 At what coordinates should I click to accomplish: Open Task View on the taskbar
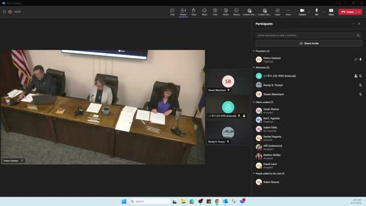point(174,201)
